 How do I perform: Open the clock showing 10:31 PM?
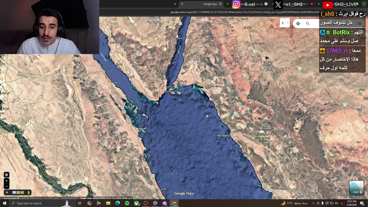(x=352, y=203)
